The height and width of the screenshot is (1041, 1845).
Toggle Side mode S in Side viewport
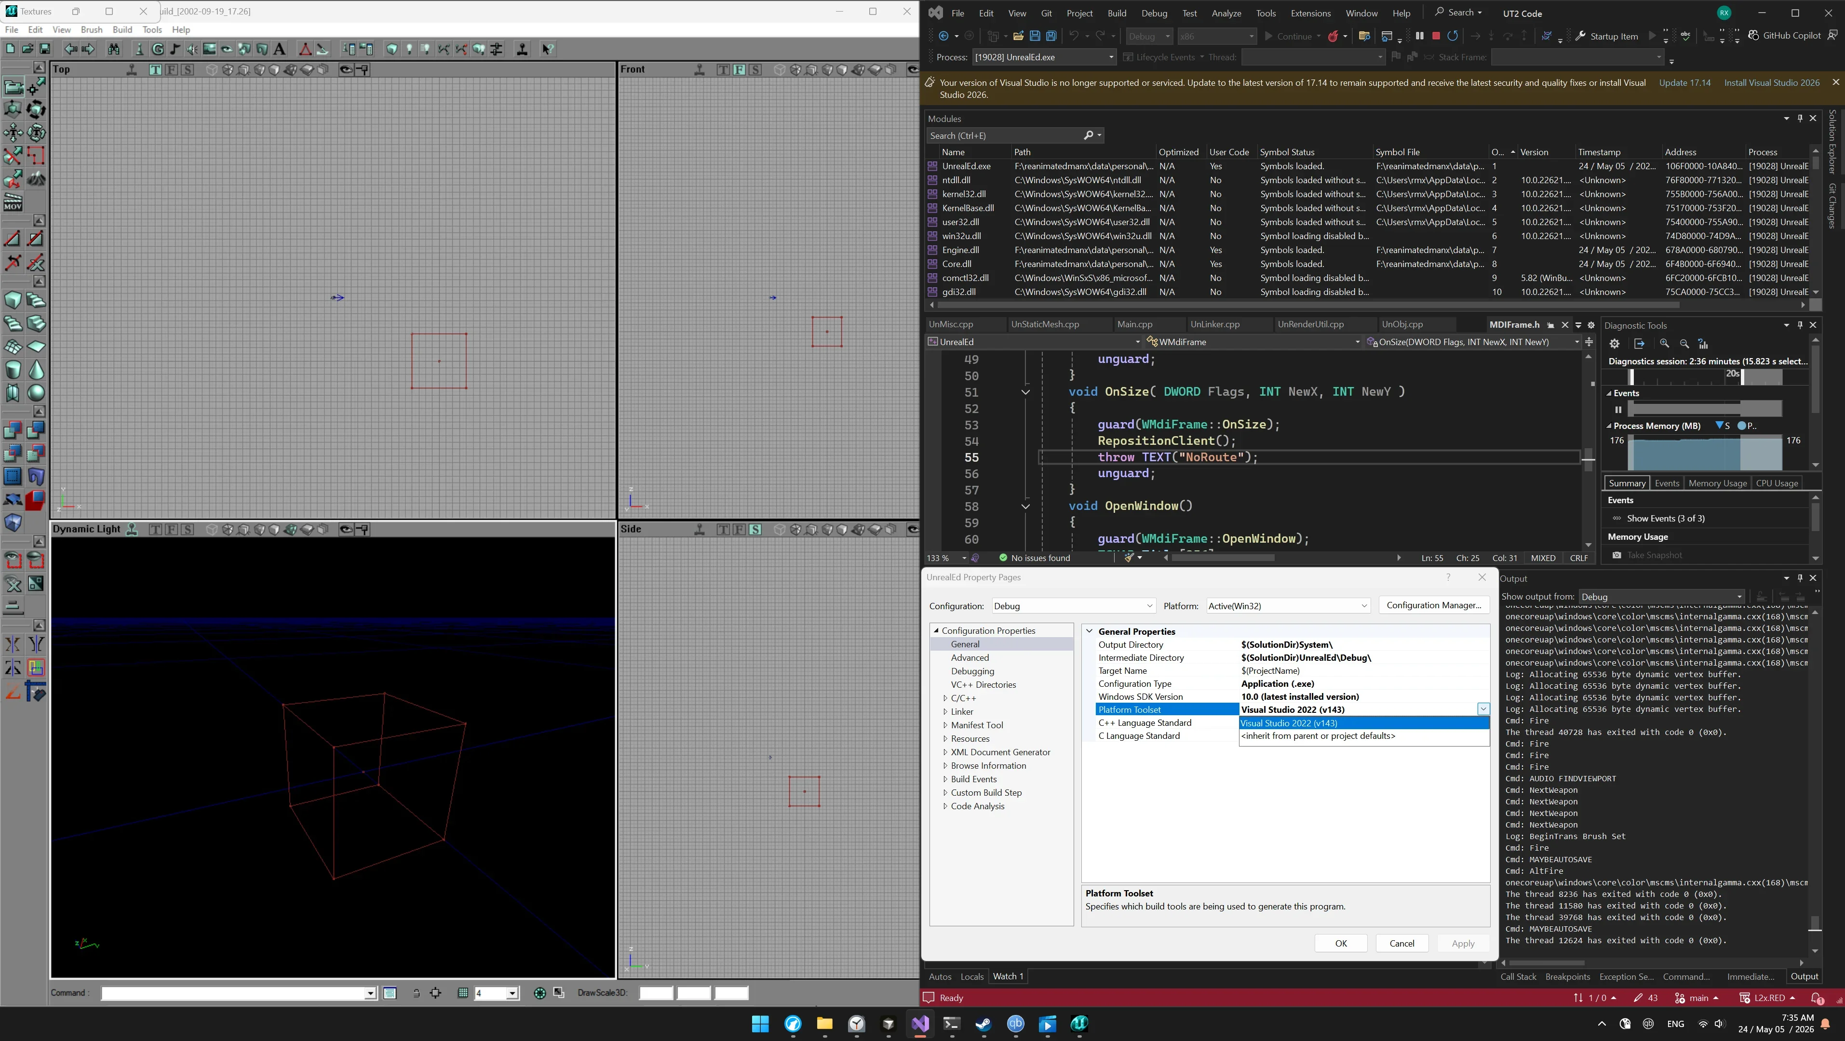point(755,529)
